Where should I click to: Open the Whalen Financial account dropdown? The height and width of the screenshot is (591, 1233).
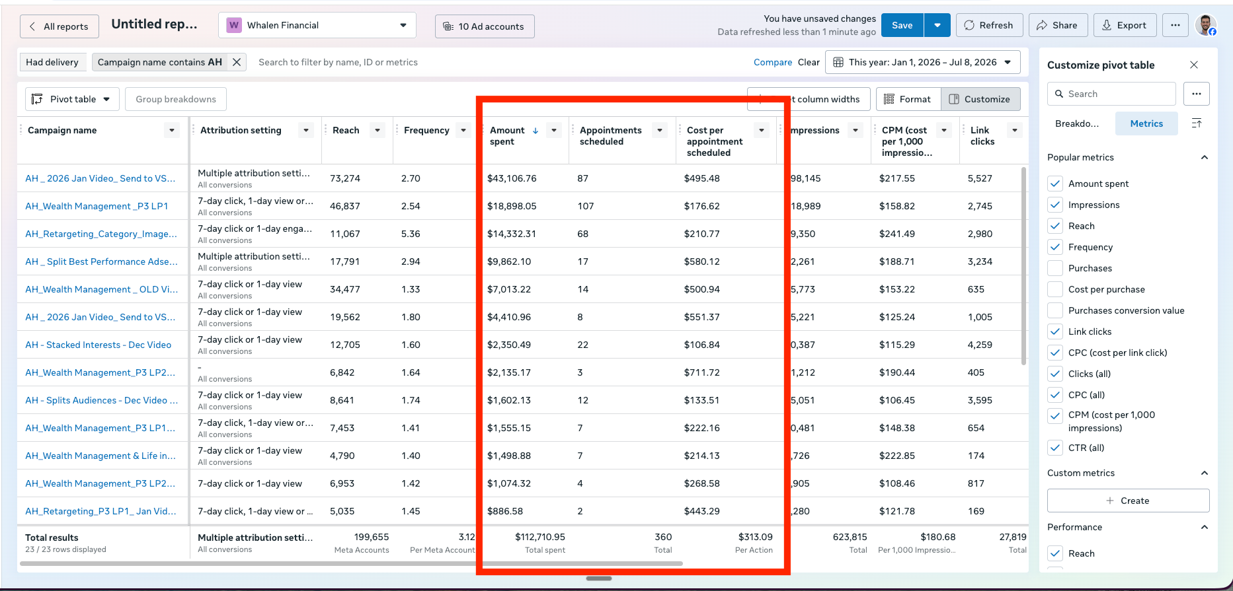pos(317,25)
